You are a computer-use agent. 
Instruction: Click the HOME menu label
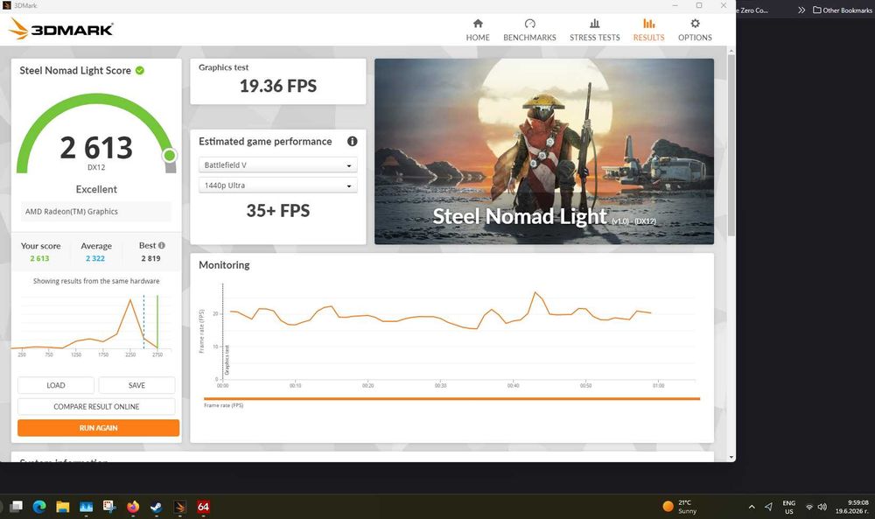point(478,38)
